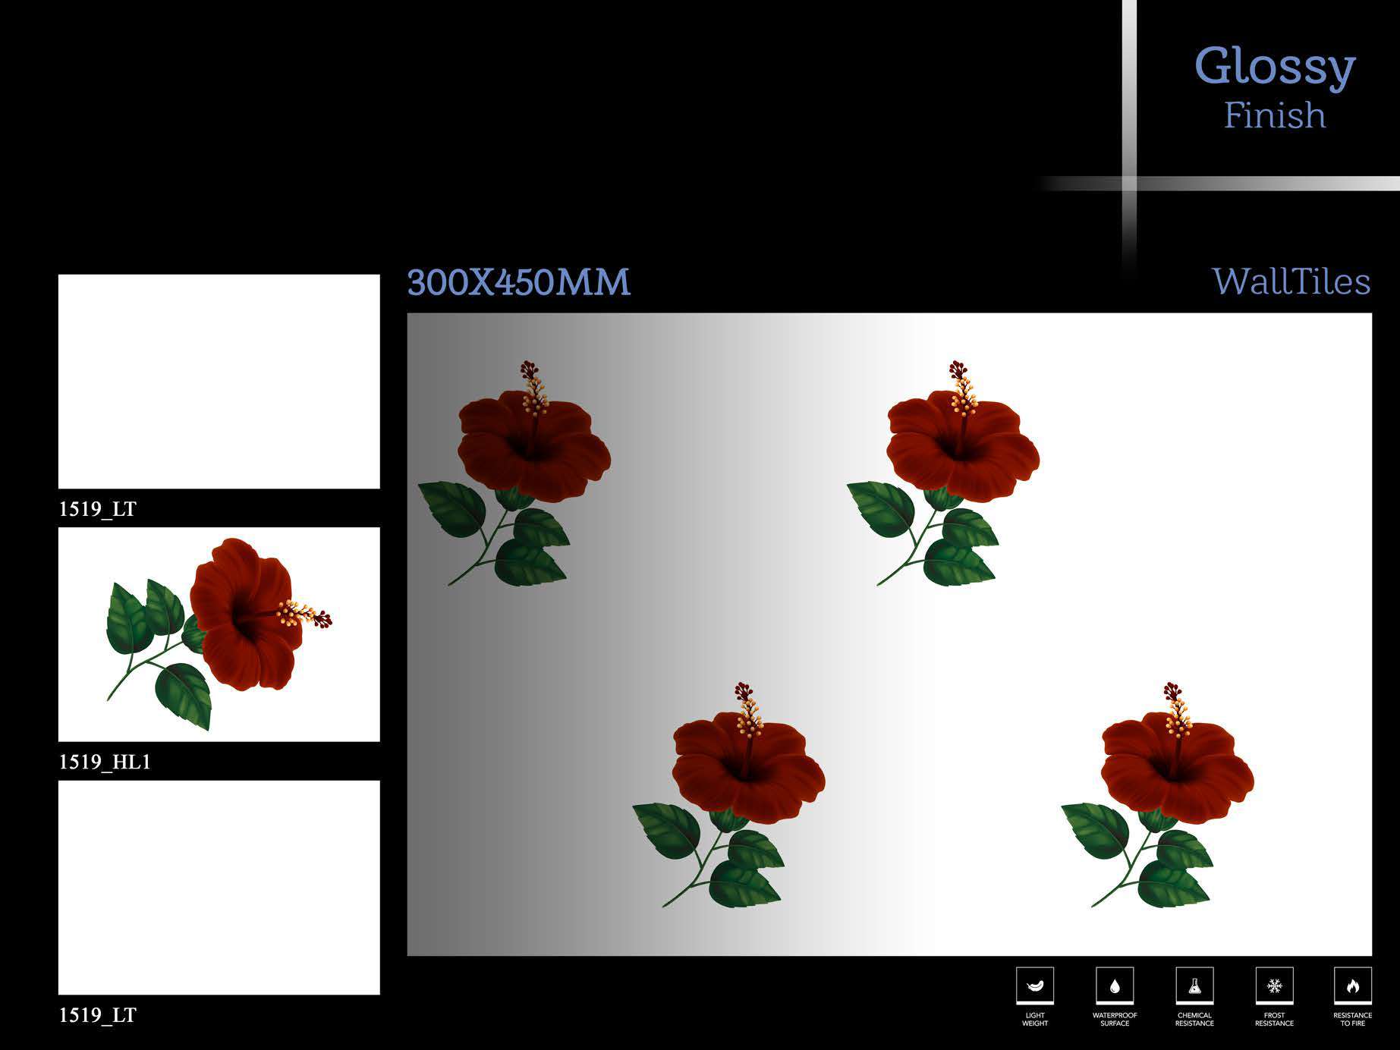
Task: Click the Glossy heading text
Action: (1275, 67)
